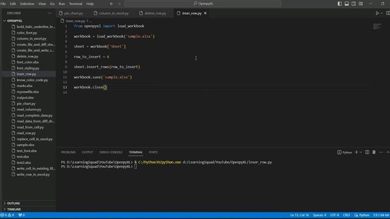
Task: Maximize the panel with the chevron up
Action: click(x=388, y=152)
